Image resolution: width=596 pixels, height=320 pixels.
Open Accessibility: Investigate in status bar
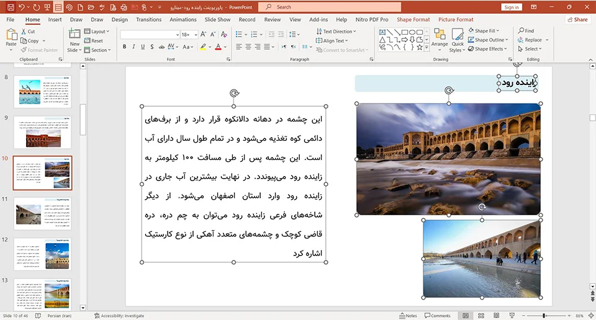click(x=119, y=316)
